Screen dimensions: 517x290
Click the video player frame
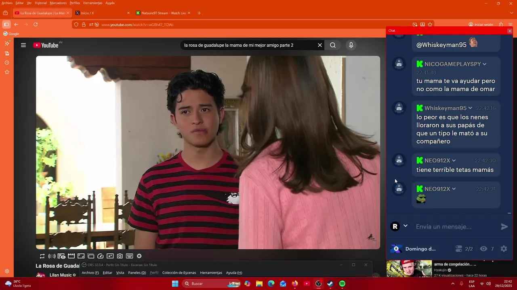208,152
